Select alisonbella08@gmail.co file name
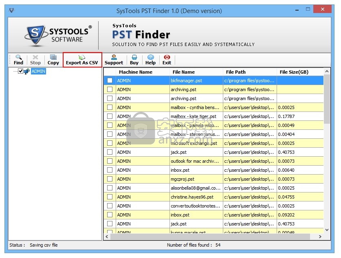The width and height of the screenshot is (341, 258). pyautogui.click(x=196, y=188)
